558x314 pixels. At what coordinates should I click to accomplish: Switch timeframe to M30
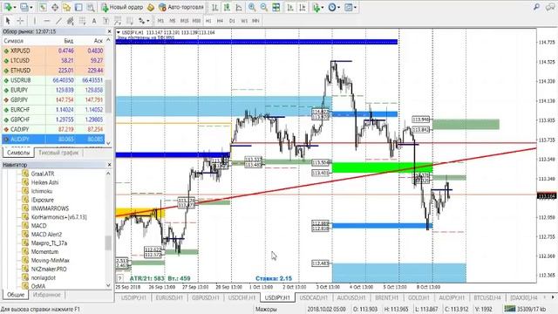[x=196, y=21]
